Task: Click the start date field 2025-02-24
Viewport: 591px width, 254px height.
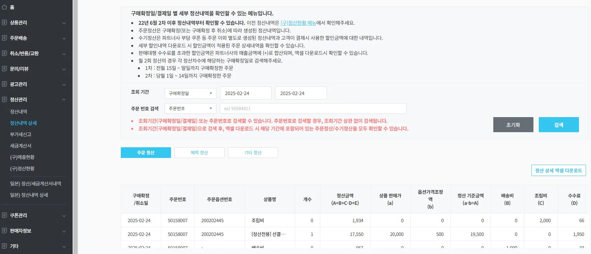Action: coord(246,93)
